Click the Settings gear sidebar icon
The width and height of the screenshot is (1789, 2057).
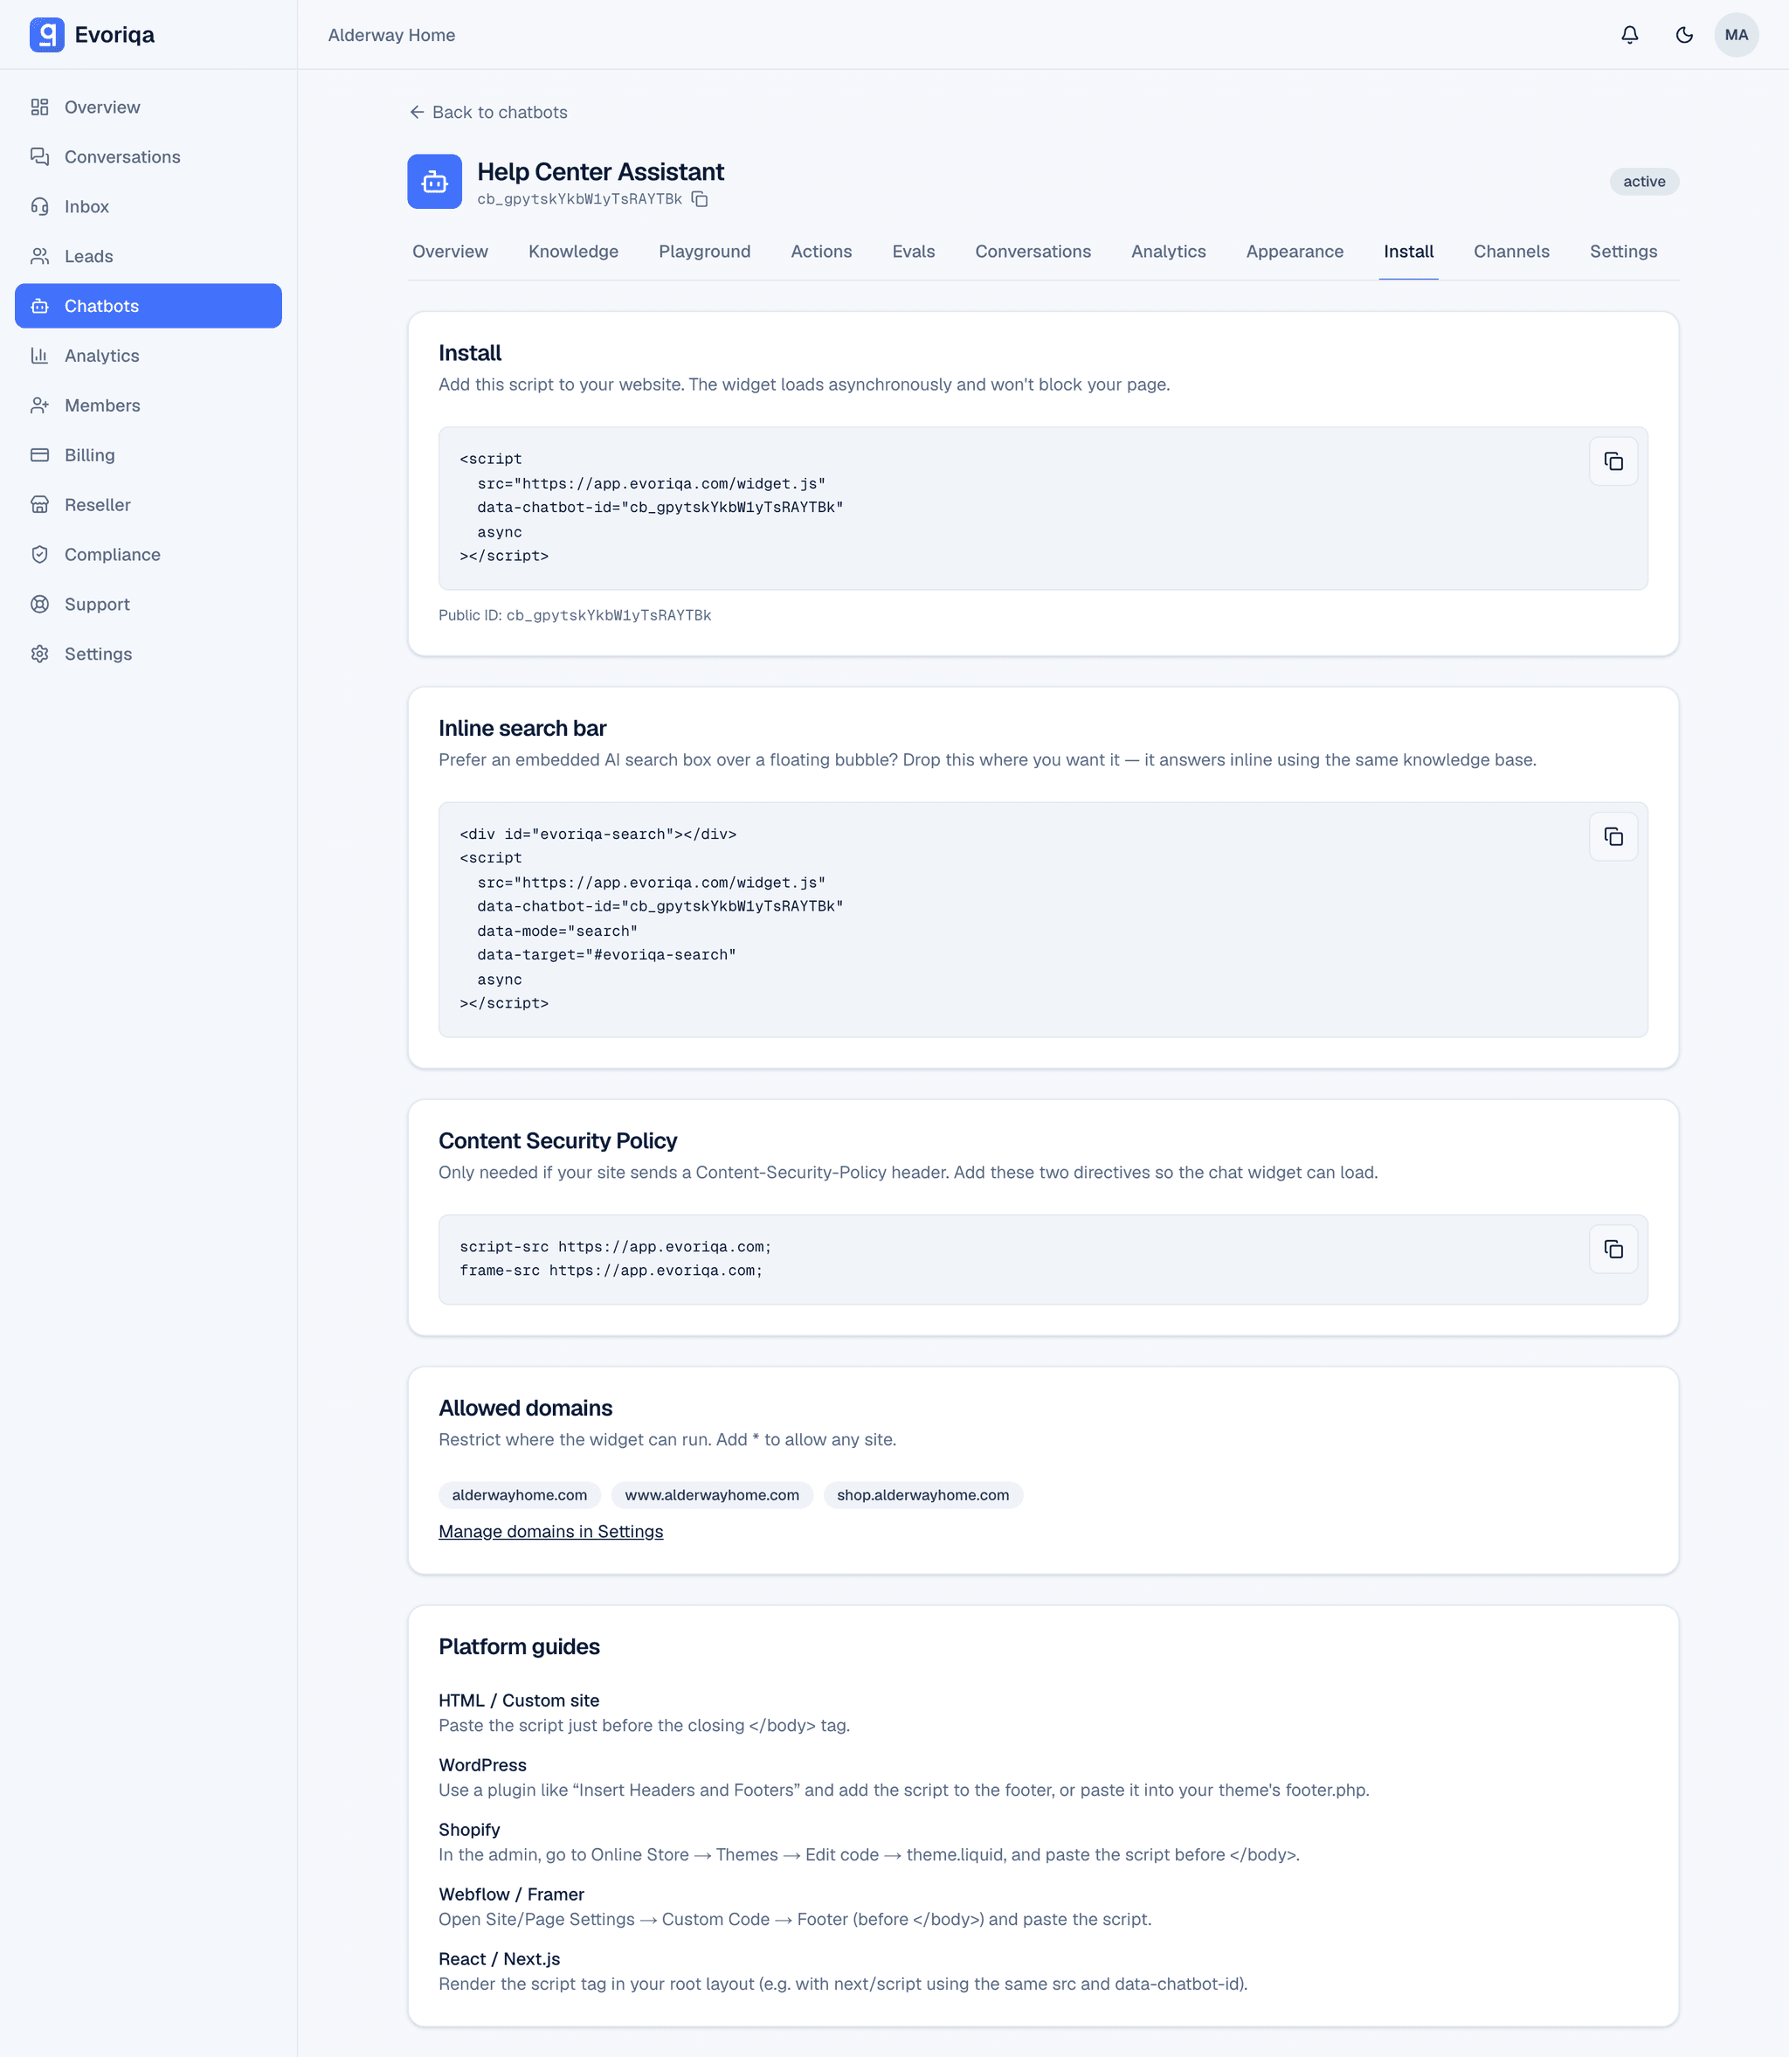coord(40,654)
